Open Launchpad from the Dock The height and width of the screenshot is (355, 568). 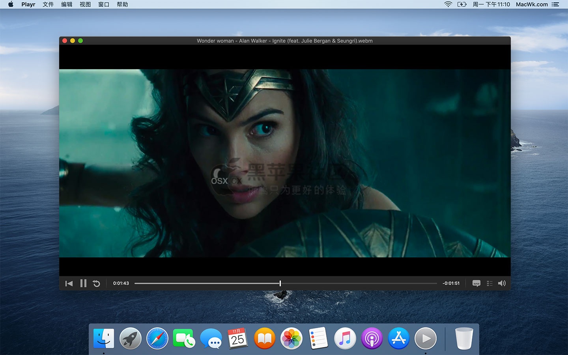[131, 338]
